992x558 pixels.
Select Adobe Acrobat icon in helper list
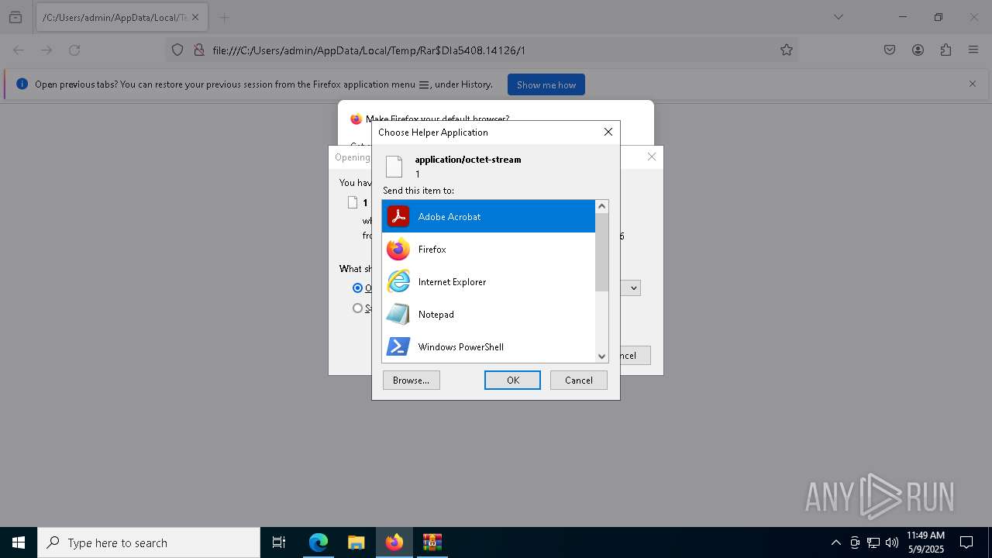coord(398,216)
